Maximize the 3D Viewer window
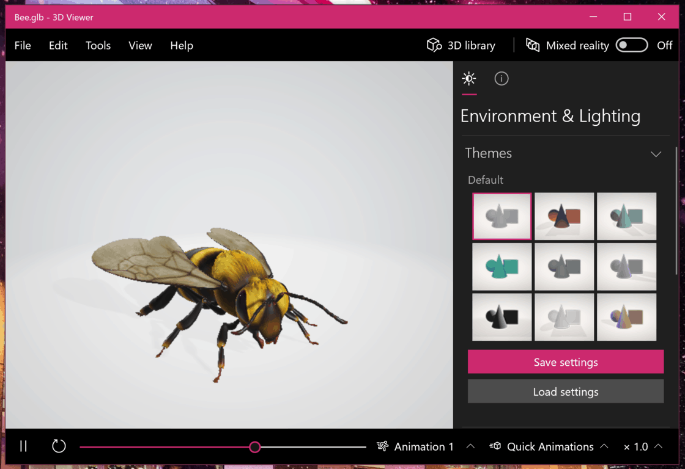Image resolution: width=685 pixels, height=469 pixels. 628,16
